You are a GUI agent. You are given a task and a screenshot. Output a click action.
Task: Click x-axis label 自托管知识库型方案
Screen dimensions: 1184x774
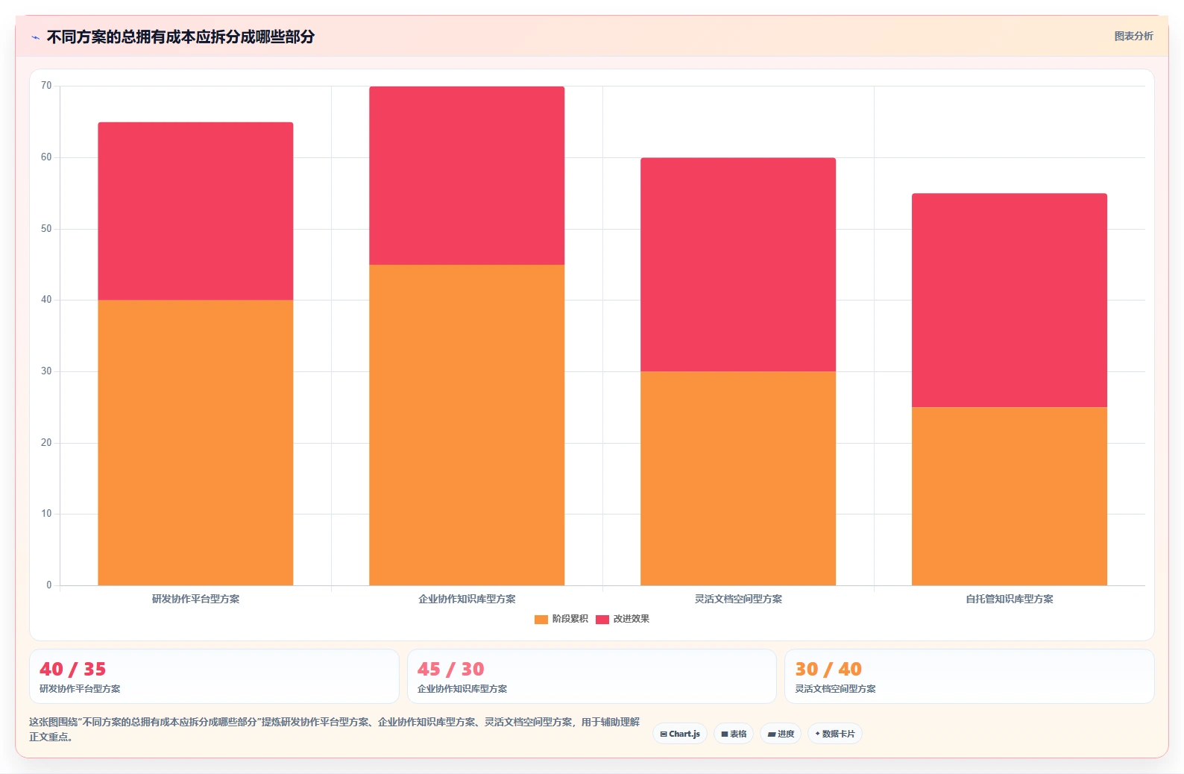pyautogui.click(x=1010, y=599)
